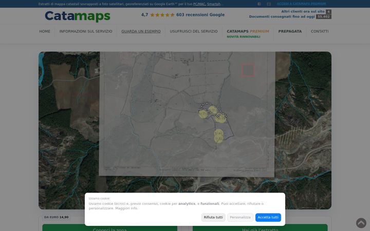Click the 4,7 rating number
Viewport: 370px width, 231px height.
click(x=144, y=15)
